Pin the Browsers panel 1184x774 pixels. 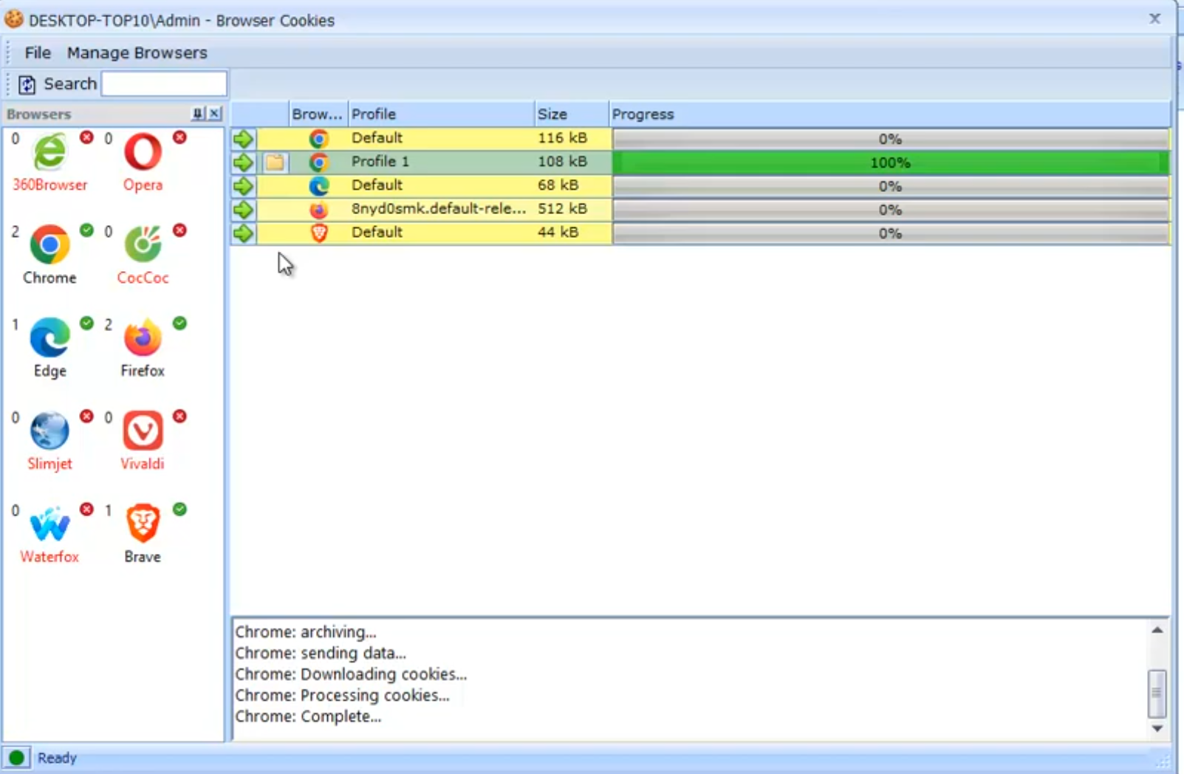point(197,114)
